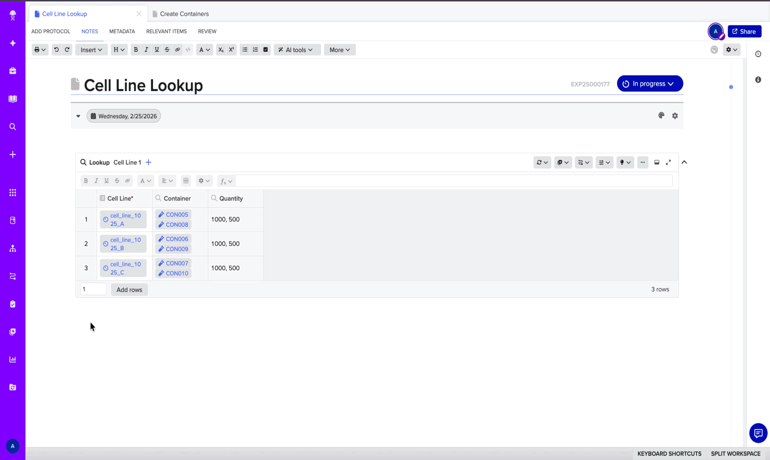Click the insert link icon in table toolbar
770x460 pixels.
click(127, 181)
